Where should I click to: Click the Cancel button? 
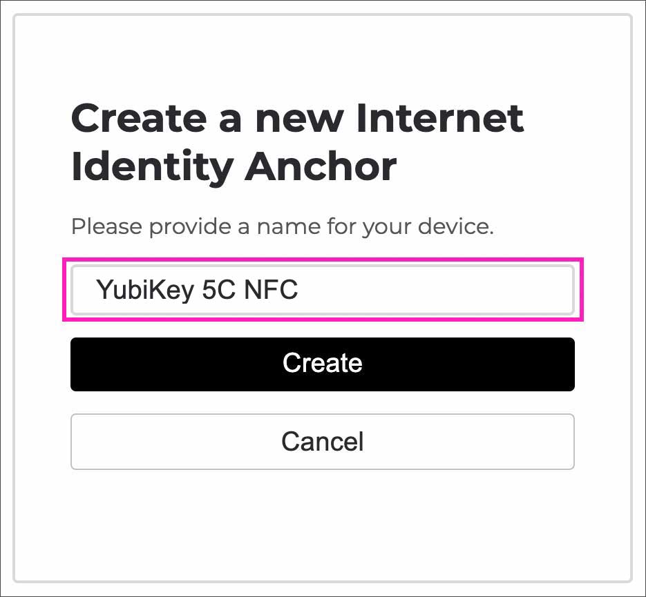point(323,442)
